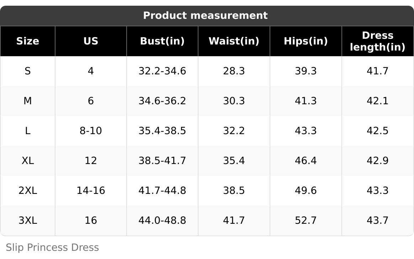Select the Size column header

[x=27, y=41]
